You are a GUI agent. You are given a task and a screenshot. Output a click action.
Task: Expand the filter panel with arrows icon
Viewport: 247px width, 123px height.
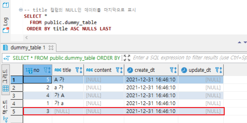[x=127, y=58]
